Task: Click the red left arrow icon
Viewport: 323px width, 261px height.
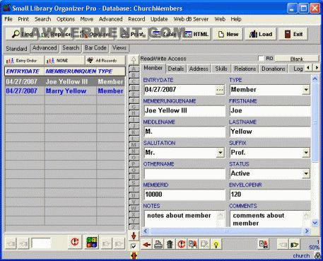Action: point(146,245)
